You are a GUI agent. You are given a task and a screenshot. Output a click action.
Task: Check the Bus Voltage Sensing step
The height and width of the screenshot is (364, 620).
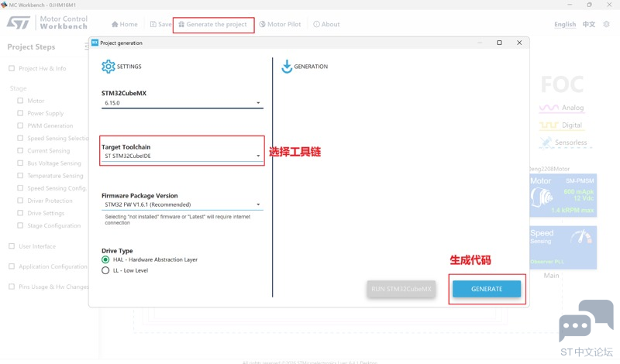pos(20,163)
